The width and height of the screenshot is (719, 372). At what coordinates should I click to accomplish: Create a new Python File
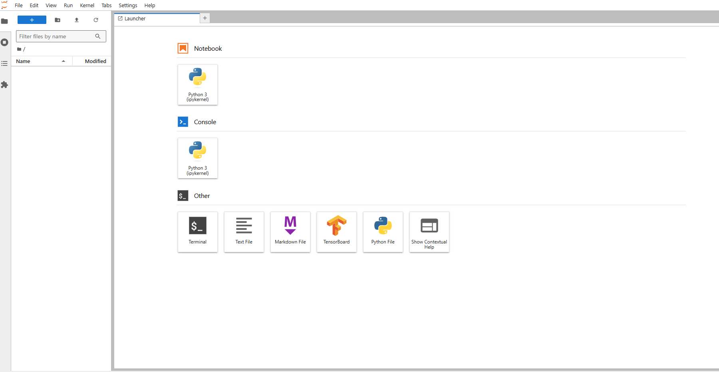tap(383, 232)
